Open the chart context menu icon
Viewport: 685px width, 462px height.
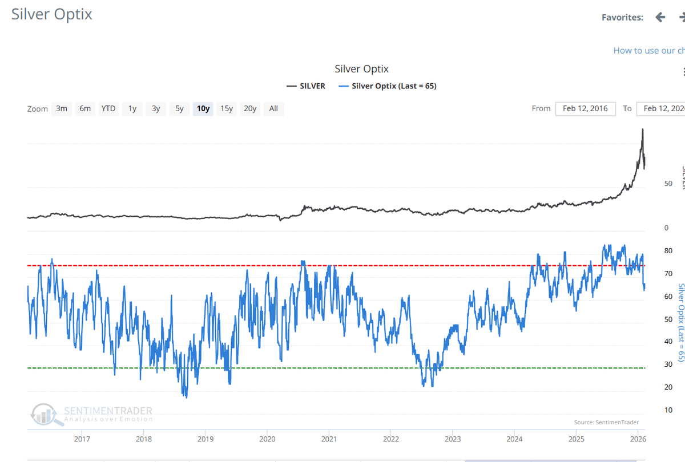[x=683, y=71]
